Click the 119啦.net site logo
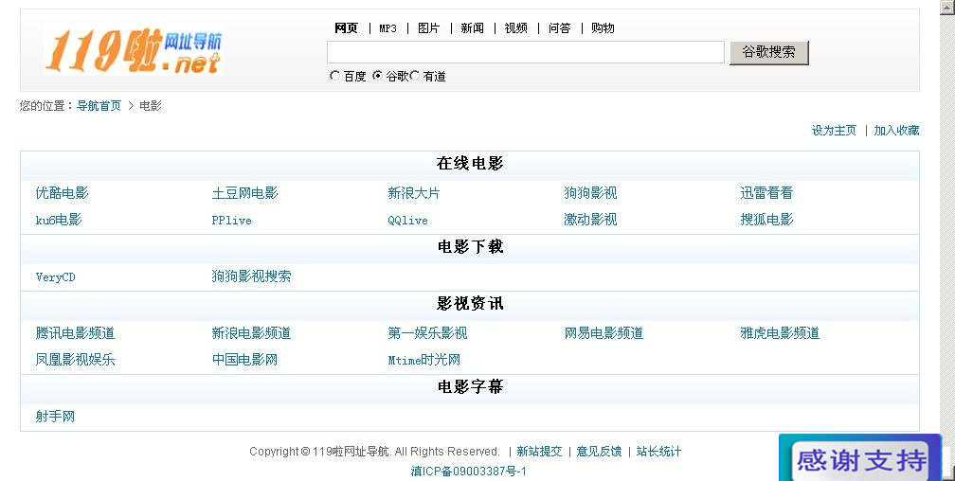This screenshot has height=481, width=955. point(134,51)
